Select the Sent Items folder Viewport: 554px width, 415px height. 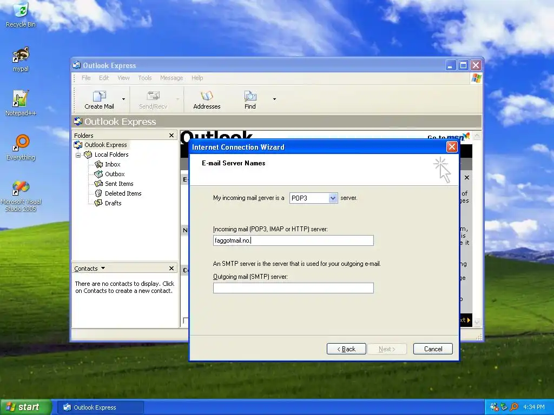(x=118, y=184)
